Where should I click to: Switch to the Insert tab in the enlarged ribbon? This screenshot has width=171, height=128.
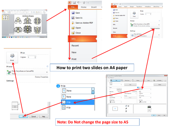(x=94, y=7)
